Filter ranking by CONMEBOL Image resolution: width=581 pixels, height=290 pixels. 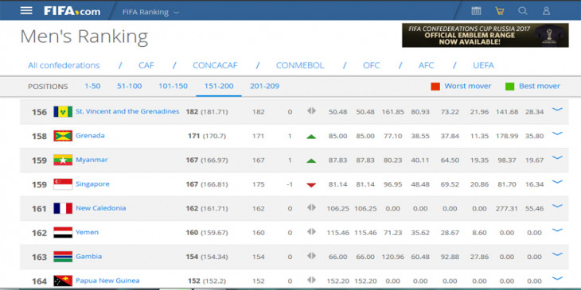[300, 65]
